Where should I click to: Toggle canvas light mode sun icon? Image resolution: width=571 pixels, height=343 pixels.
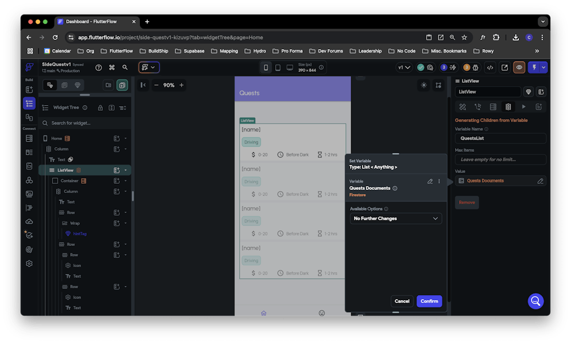coord(424,85)
